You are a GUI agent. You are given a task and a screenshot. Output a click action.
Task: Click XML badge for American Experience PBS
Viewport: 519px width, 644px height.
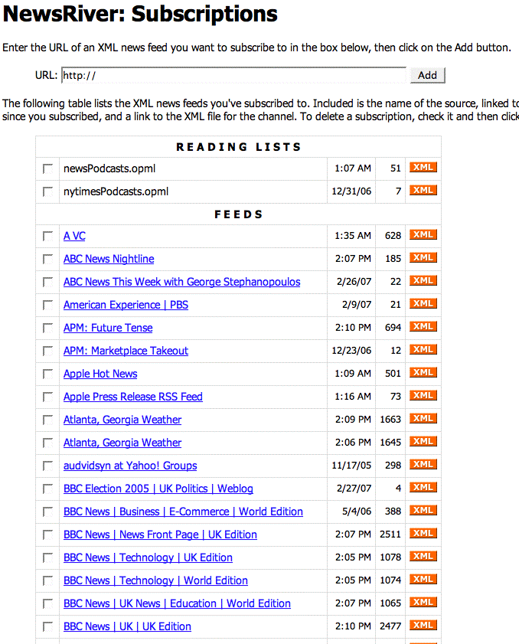(x=423, y=304)
